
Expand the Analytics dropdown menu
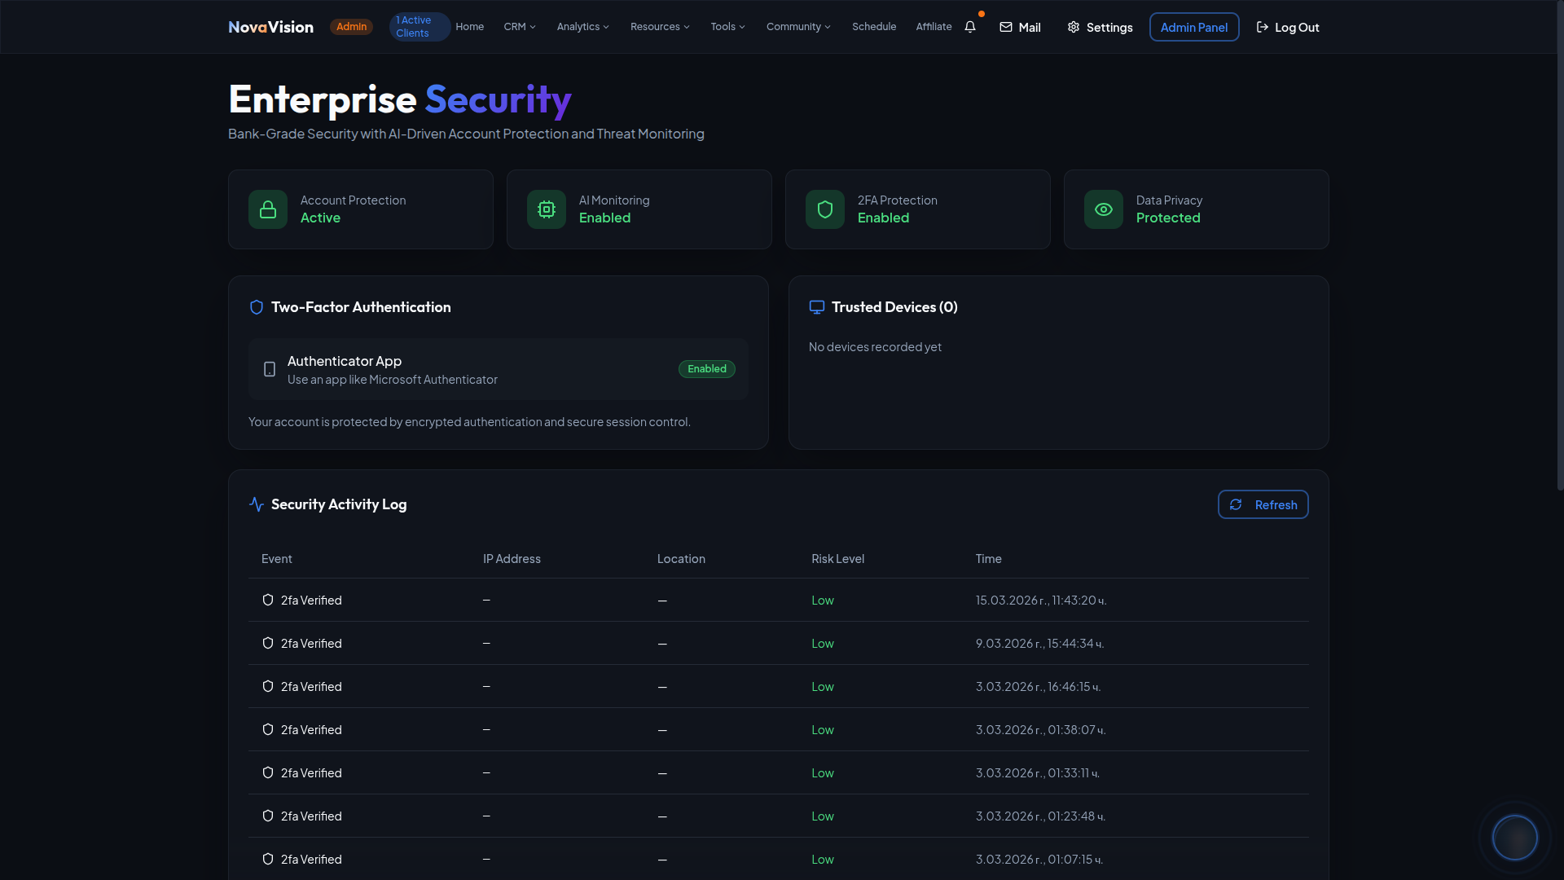click(582, 27)
